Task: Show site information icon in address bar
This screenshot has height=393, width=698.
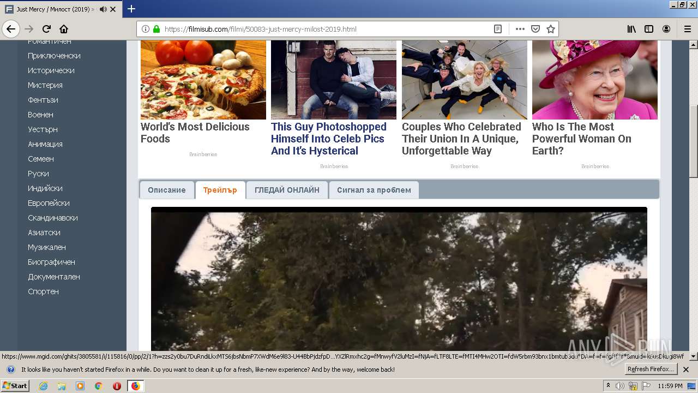Action: coord(146,29)
